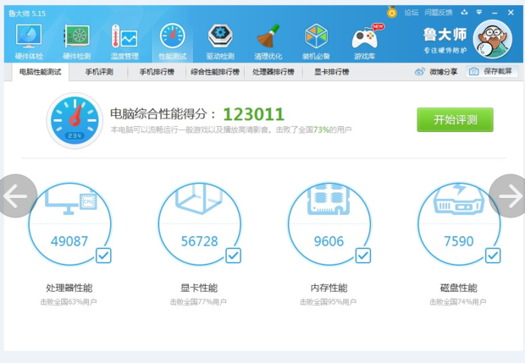Click the camera icon for 保存截屏
The width and height of the screenshot is (525, 363).
tap(473, 72)
